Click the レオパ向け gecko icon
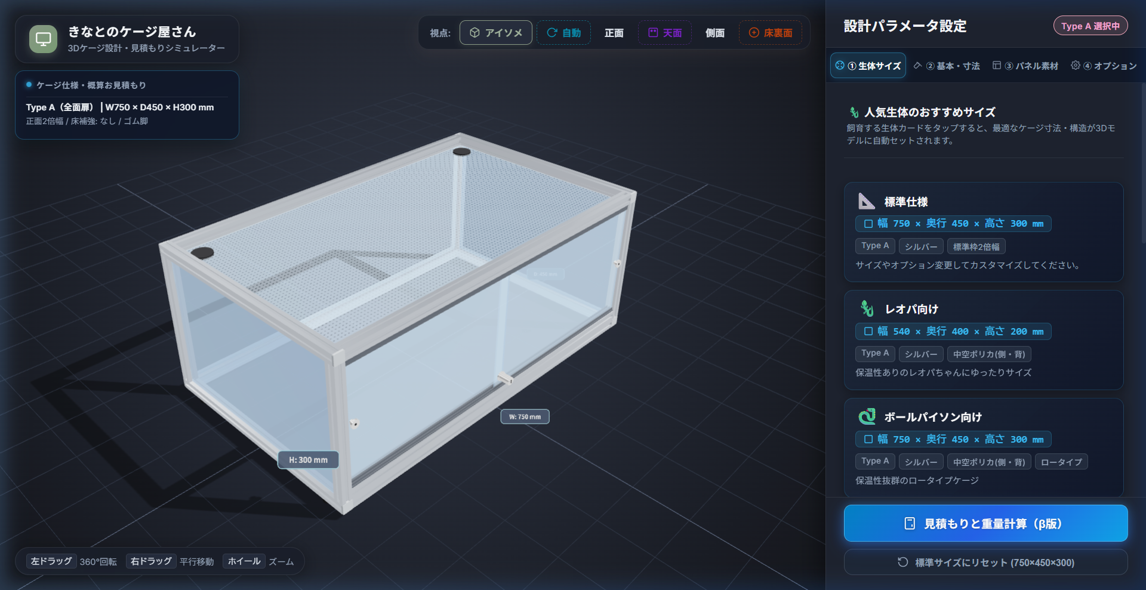1146x590 pixels. click(x=867, y=308)
